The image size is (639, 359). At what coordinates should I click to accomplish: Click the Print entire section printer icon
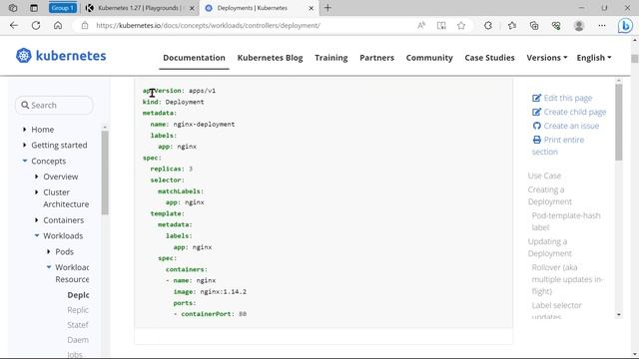click(x=536, y=140)
